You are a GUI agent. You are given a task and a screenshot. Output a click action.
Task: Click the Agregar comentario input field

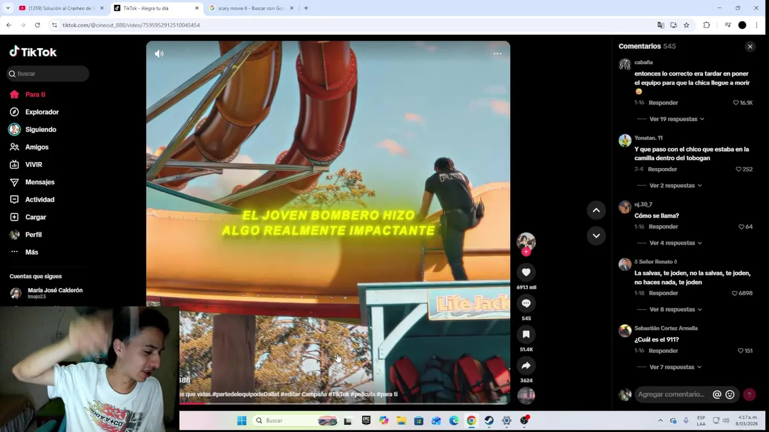pos(672,394)
